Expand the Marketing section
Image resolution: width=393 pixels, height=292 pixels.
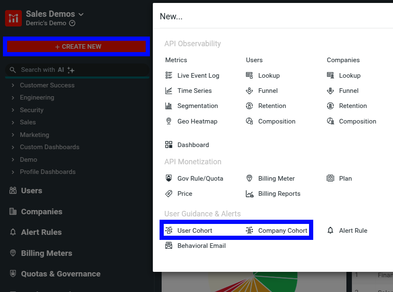(34, 134)
